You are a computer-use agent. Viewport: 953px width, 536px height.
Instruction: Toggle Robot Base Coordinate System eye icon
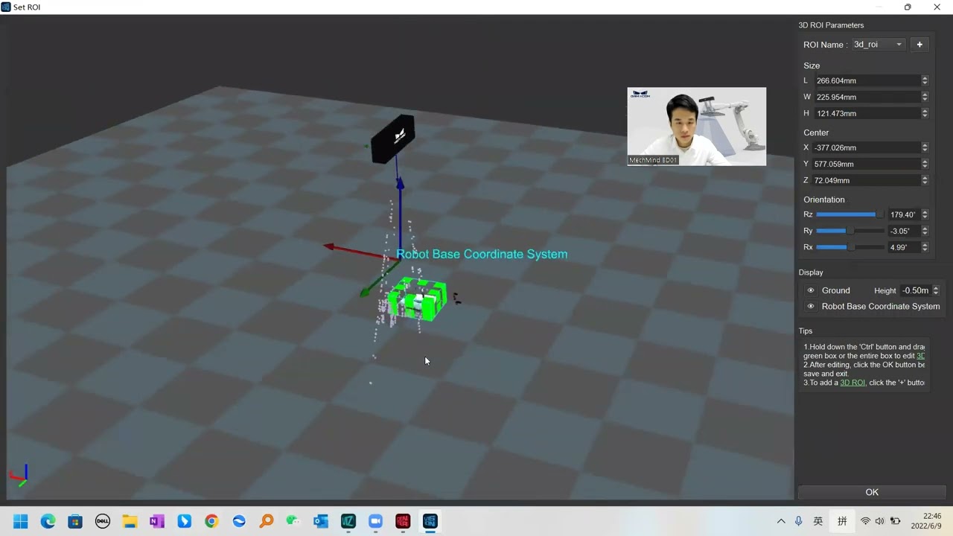point(811,307)
